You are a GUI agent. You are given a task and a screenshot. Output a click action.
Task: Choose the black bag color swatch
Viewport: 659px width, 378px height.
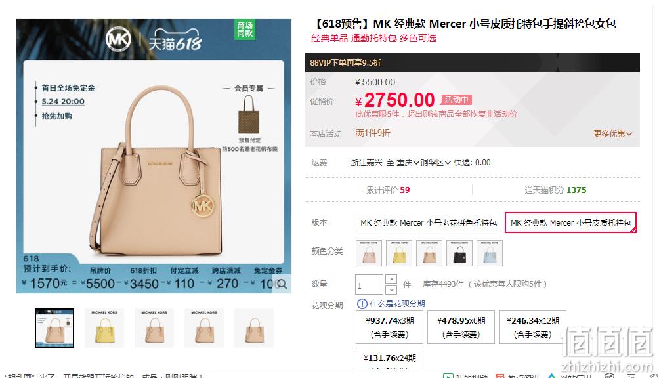[459, 253]
